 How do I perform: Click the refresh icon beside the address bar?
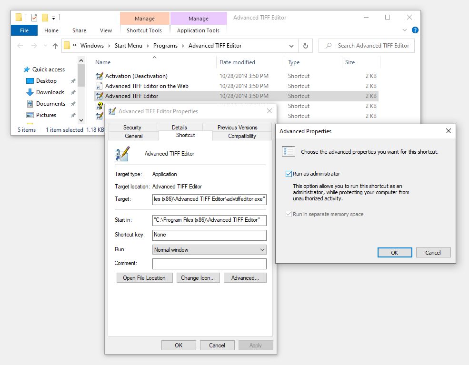tap(305, 46)
